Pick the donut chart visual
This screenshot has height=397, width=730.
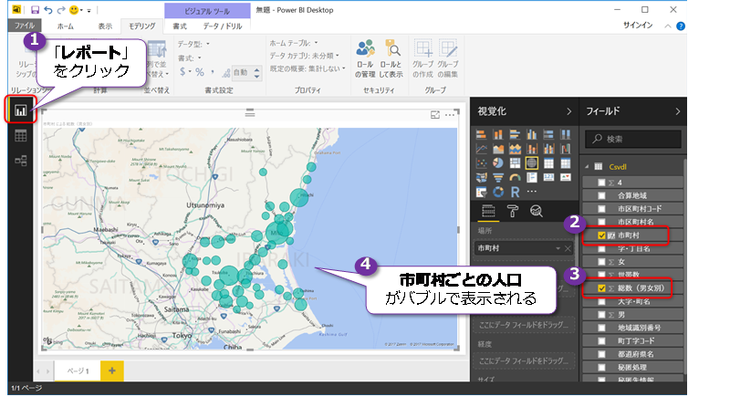tap(498, 192)
